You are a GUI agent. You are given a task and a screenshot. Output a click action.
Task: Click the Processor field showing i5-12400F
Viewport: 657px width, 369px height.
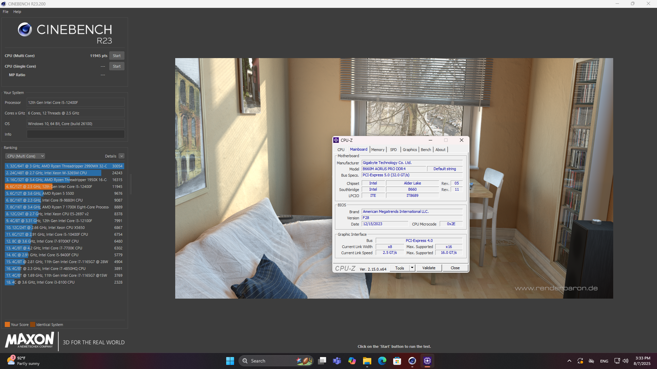tap(76, 102)
